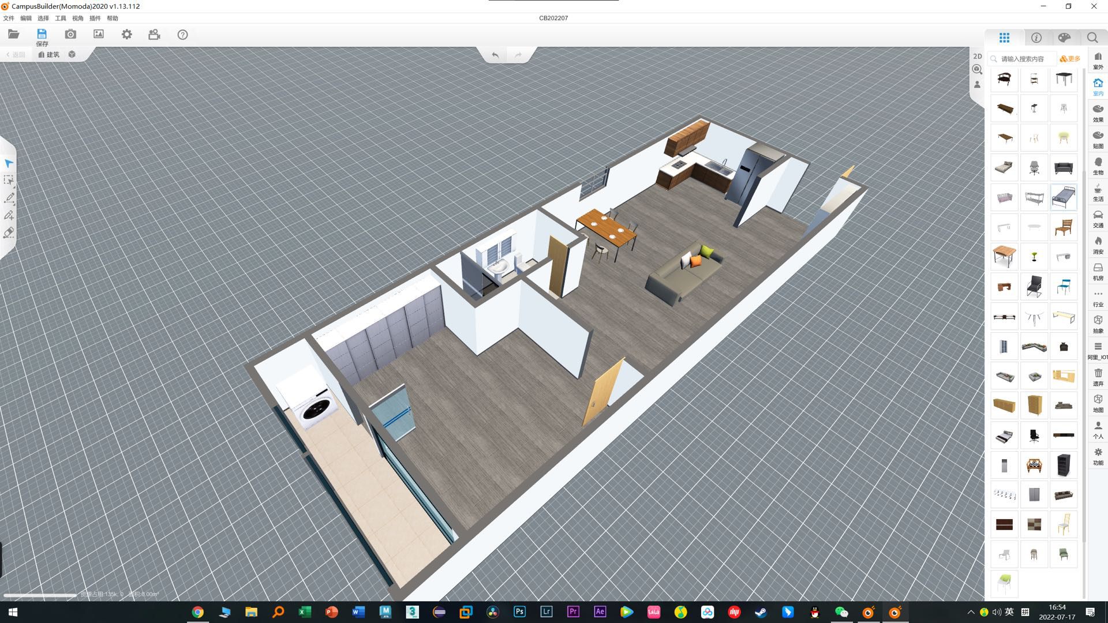1108x623 pixels.
Task: Click the undo arrow
Action: [495, 55]
